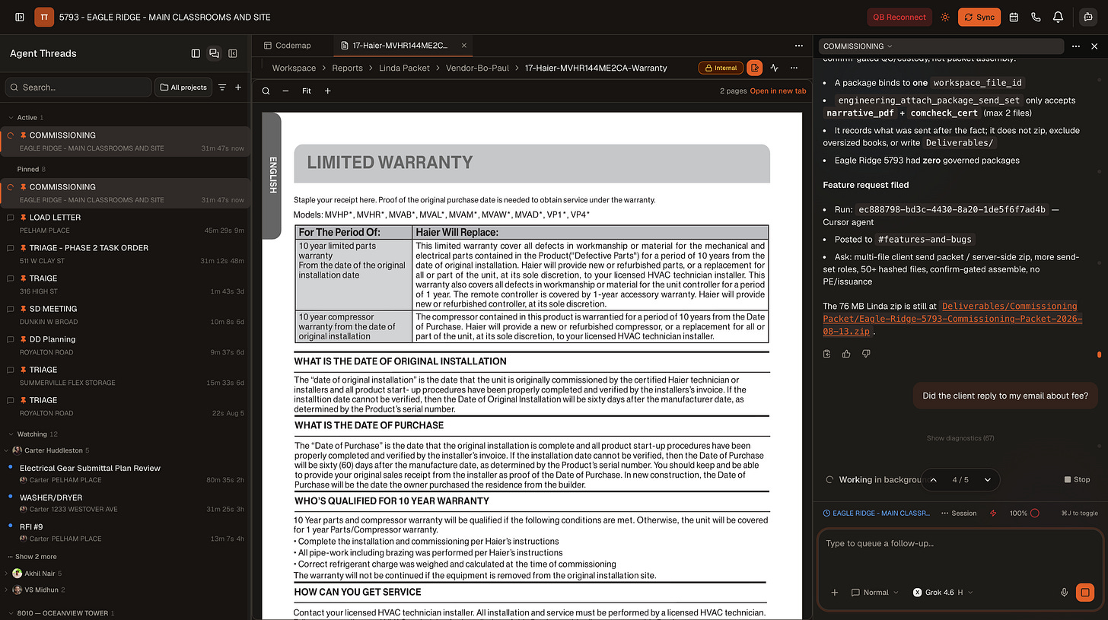Open the LOAD LETTER pinned thread
Viewport: 1108px width, 620px height.
pyautogui.click(x=126, y=224)
